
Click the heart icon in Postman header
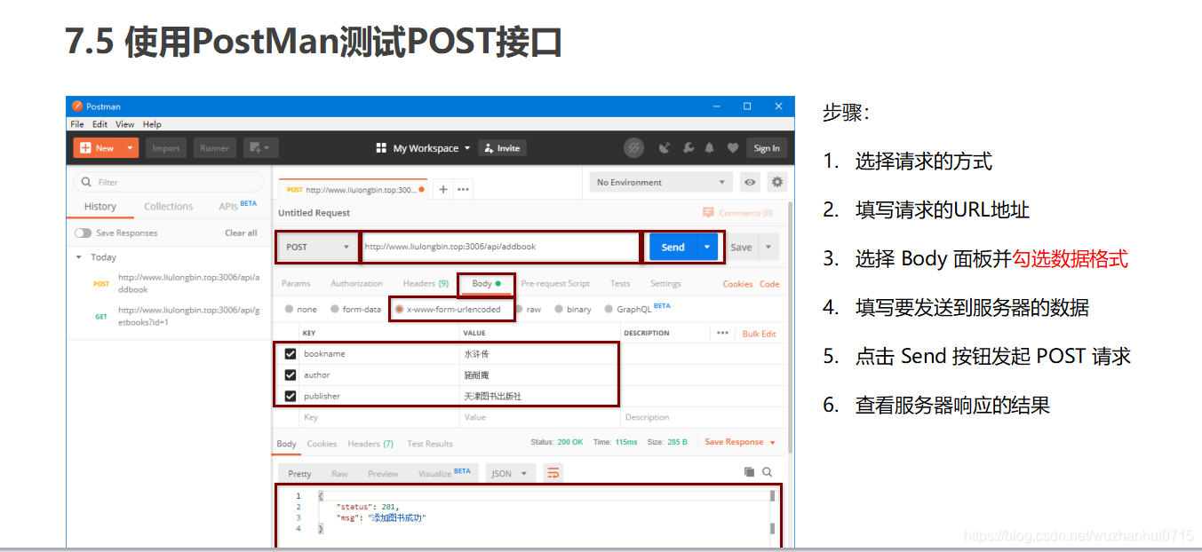(x=733, y=148)
